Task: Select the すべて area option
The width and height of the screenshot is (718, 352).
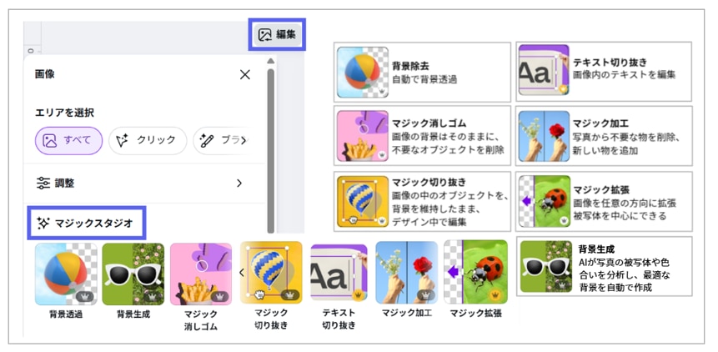Action: pos(68,140)
